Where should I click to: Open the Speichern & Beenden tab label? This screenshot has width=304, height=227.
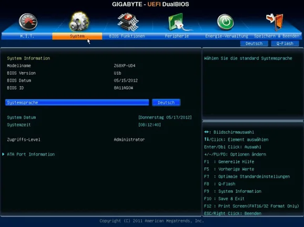point(277,36)
